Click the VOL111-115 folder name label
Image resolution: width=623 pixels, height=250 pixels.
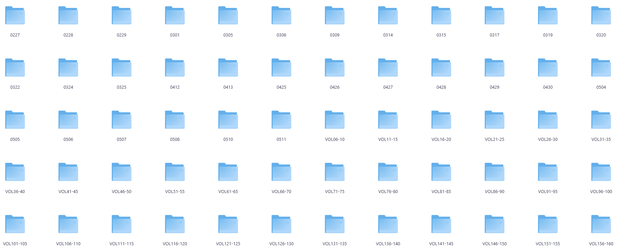[122, 244]
